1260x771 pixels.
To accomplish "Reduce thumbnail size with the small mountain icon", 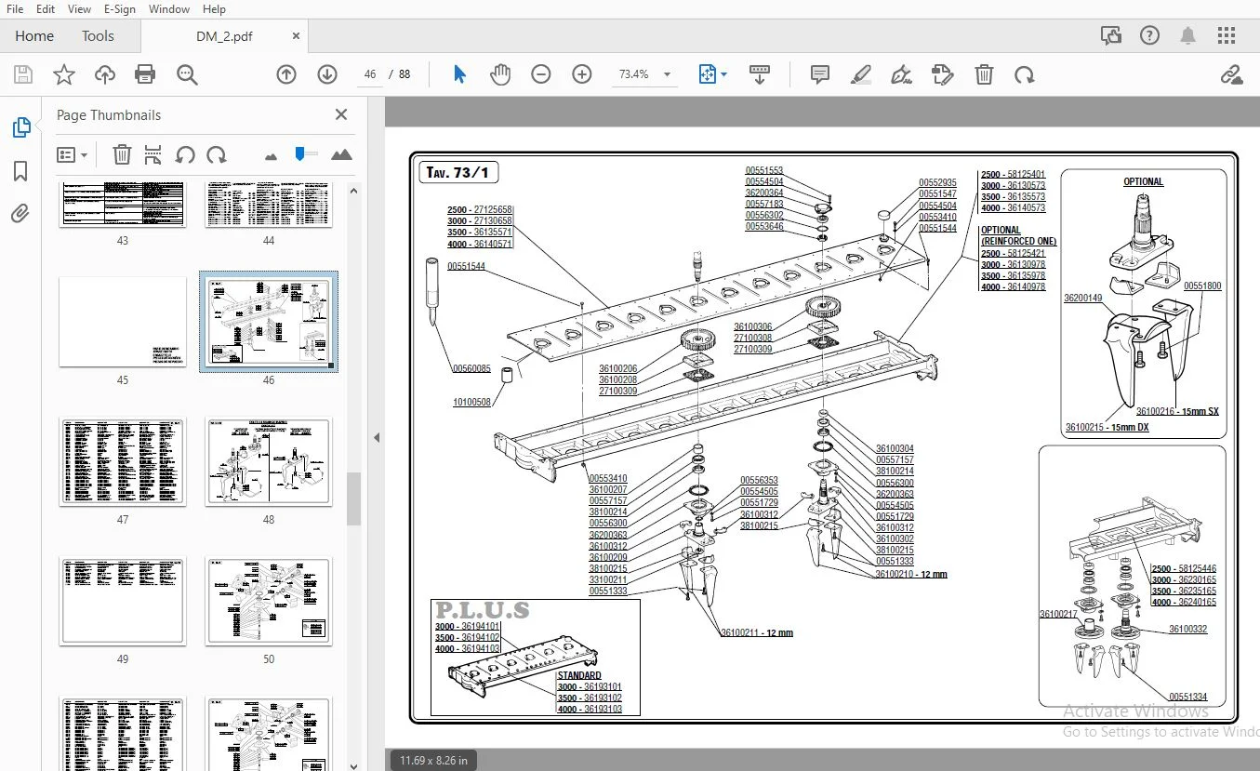I will [271, 155].
